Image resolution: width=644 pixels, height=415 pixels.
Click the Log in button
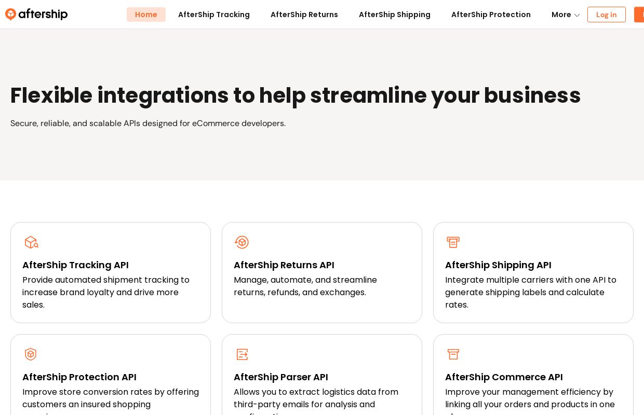point(607,15)
